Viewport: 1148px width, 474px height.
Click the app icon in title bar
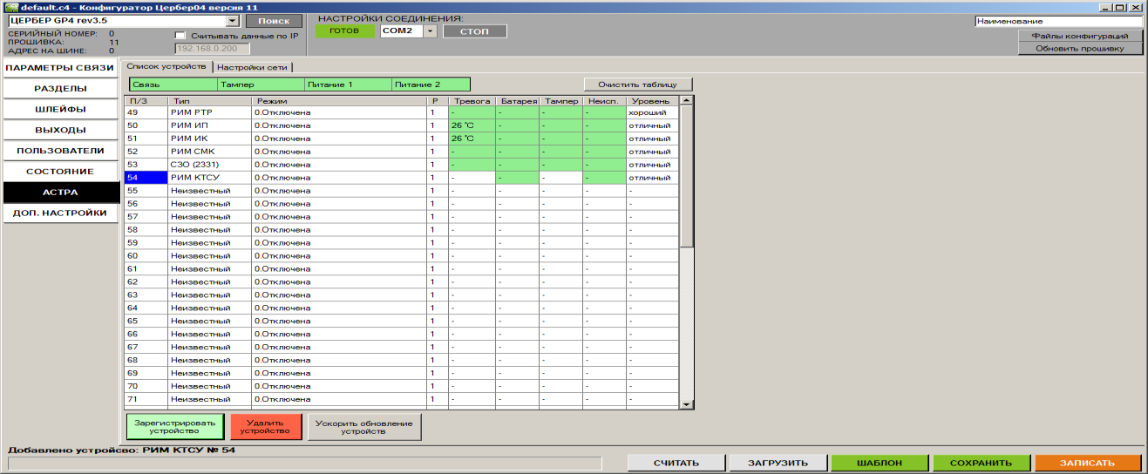tap(10, 6)
